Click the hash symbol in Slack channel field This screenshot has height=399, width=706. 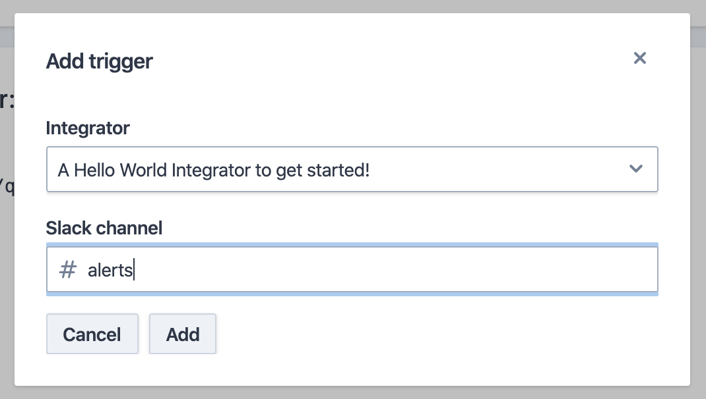point(67,269)
